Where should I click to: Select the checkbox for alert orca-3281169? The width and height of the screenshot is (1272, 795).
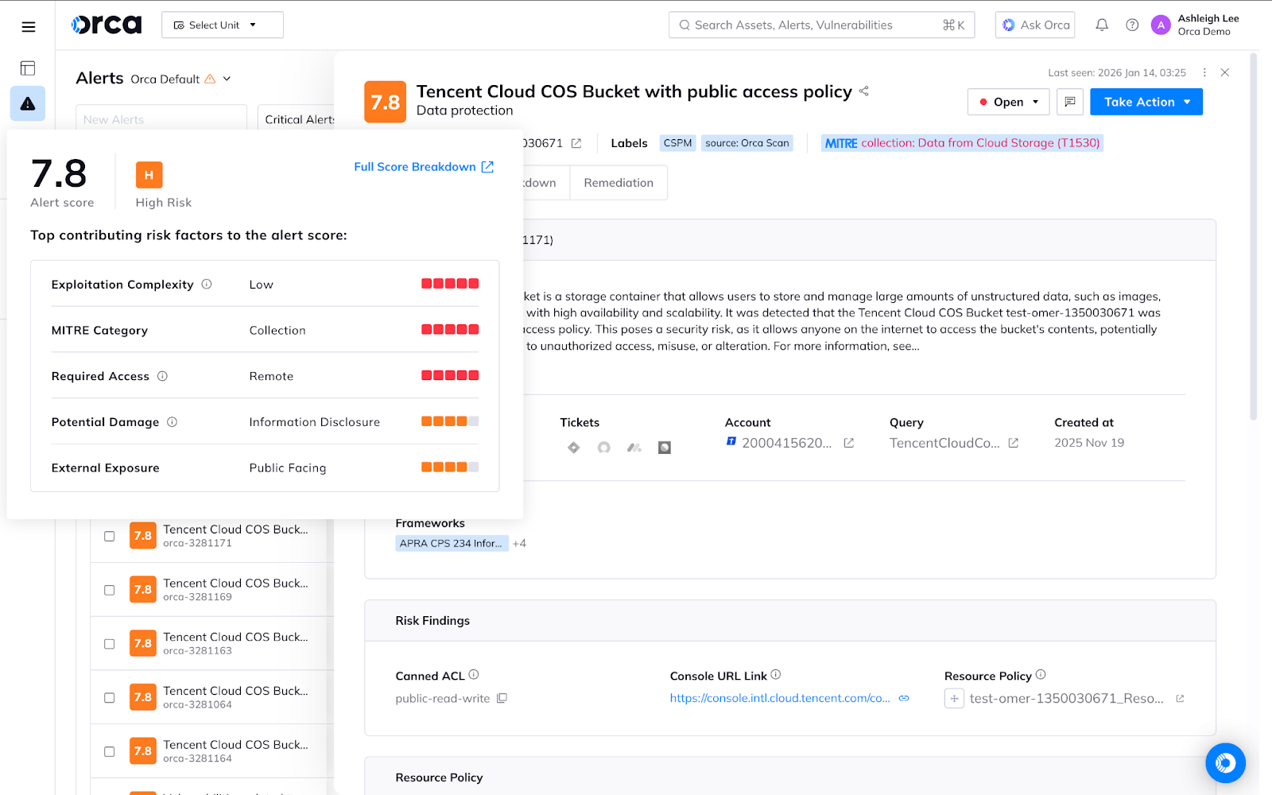tap(110, 590)
